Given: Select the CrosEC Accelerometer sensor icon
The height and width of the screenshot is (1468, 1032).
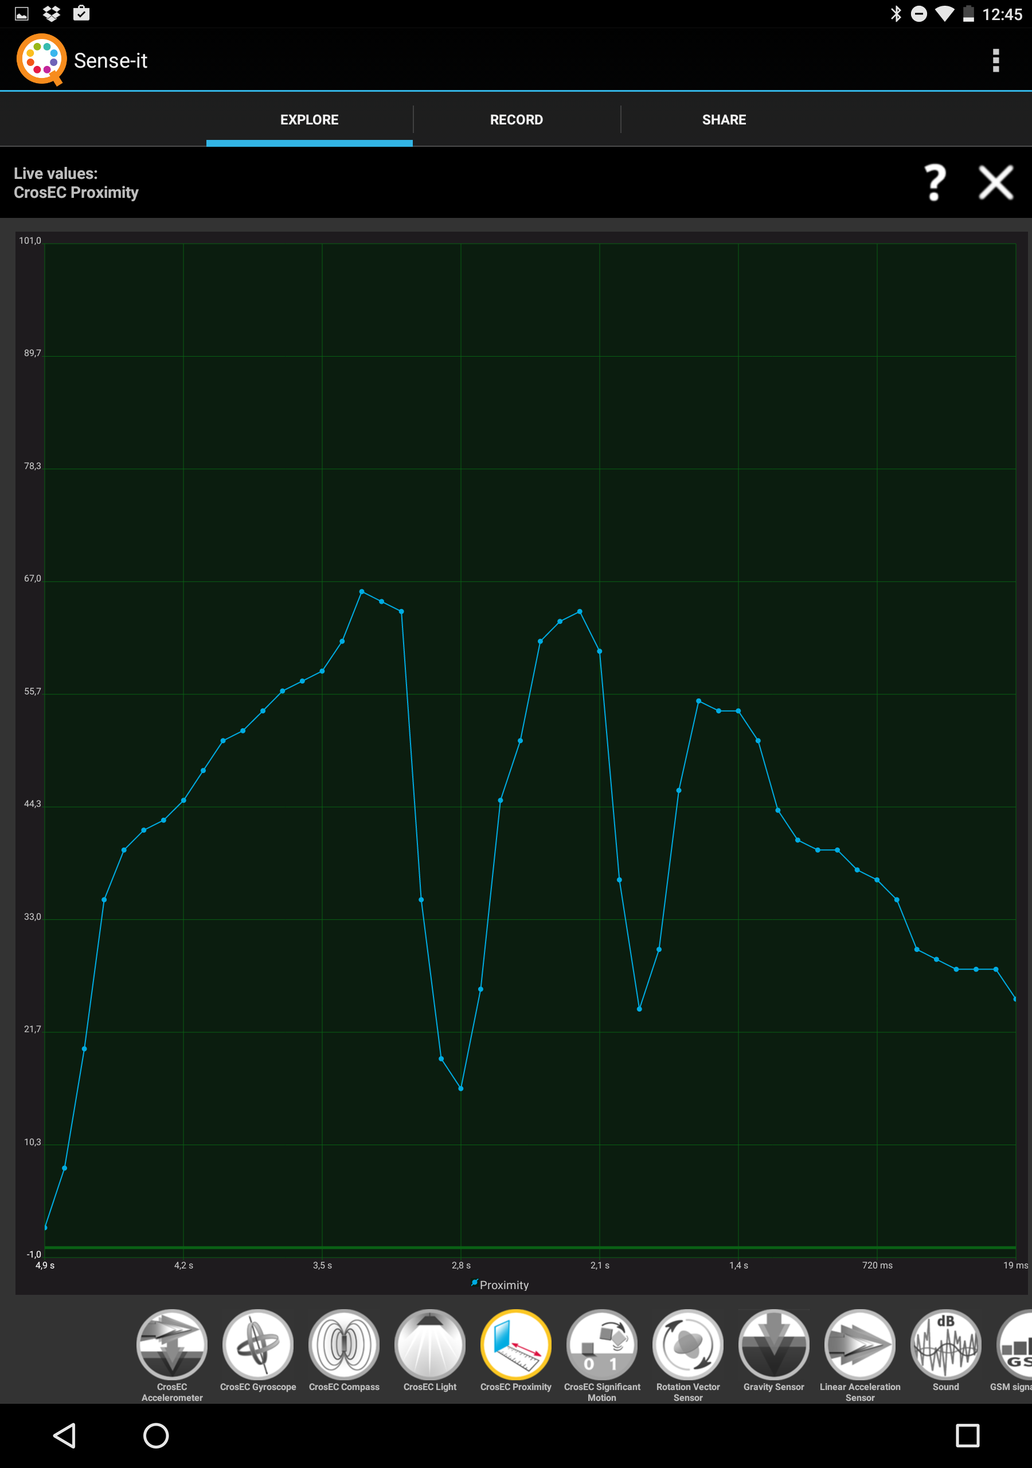Looking at the screenshot, I should click(x=172, y=1345).
